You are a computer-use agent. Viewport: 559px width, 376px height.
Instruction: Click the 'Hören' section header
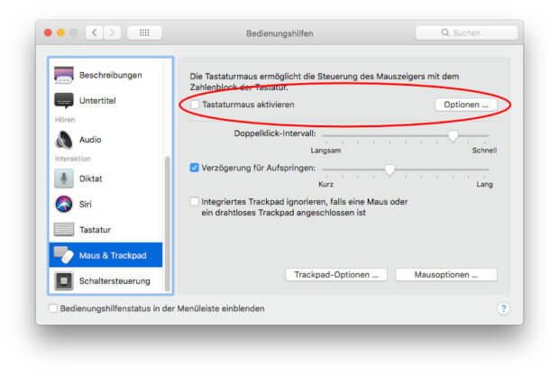pos(65,120)
